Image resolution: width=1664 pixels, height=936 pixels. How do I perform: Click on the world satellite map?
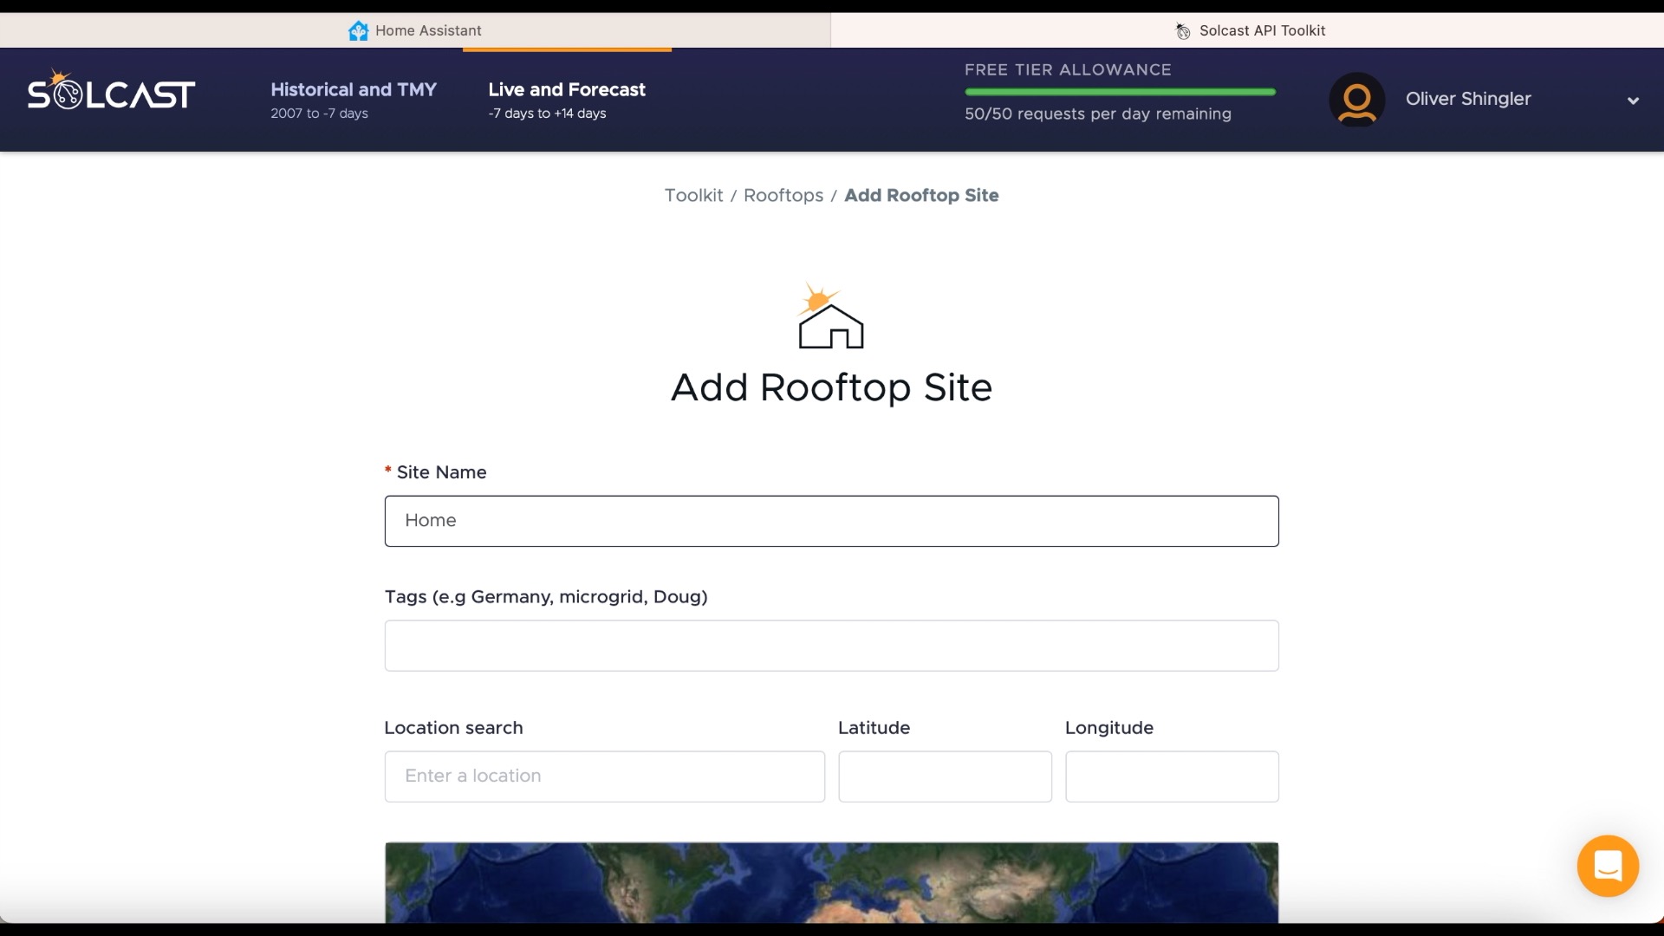point(830,882)
